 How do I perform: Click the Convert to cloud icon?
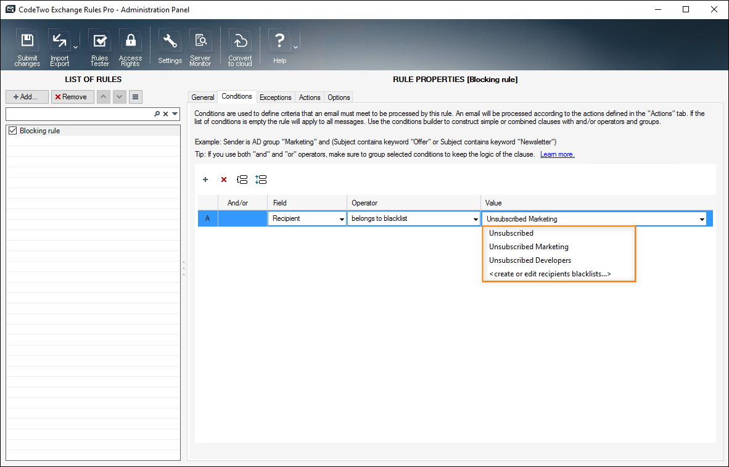[240, 48]
